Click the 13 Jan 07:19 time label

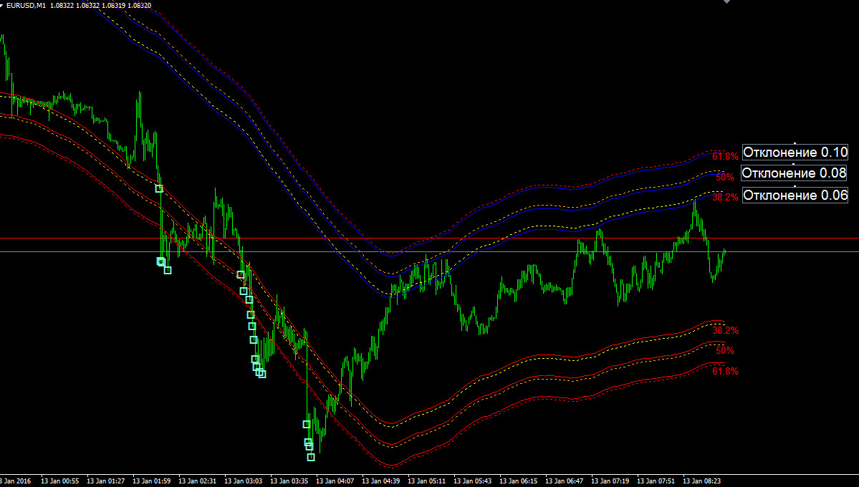[610, 481]
